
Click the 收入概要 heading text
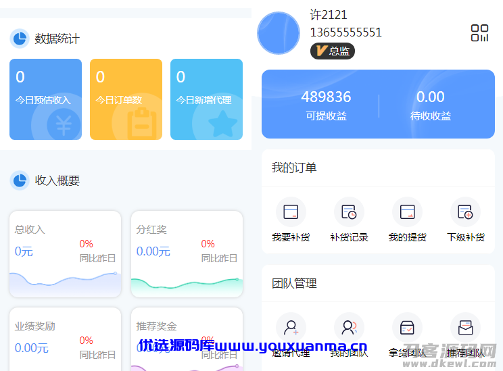pyautogui.click(x=57, y=180)
